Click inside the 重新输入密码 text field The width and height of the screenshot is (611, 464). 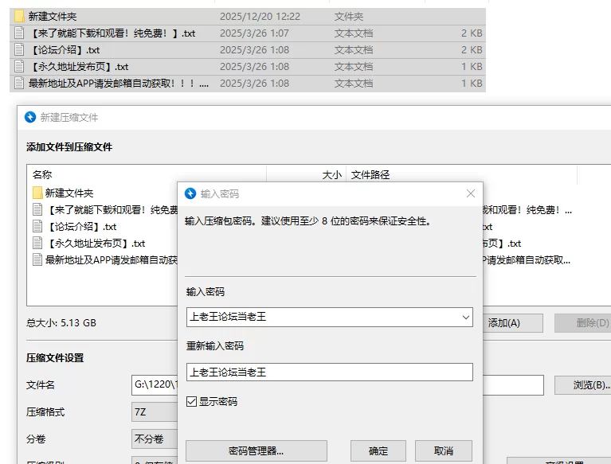pyautogui.click(x=329, y=372)
